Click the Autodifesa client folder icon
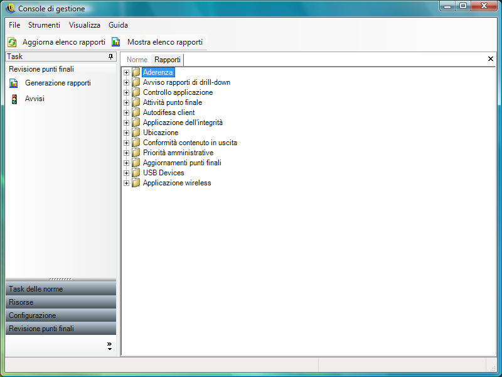The width and height of the screenshot is (502, 377). [136, 112]
